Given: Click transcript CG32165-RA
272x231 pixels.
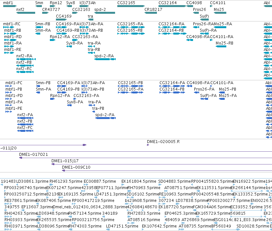Looking at the screenshot, I should 131,27.
